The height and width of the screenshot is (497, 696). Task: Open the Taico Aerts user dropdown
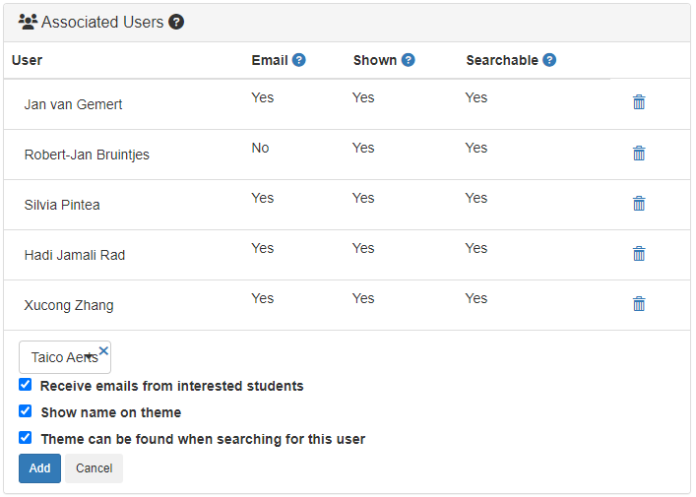pyautogui.click(x=61, y=357)
